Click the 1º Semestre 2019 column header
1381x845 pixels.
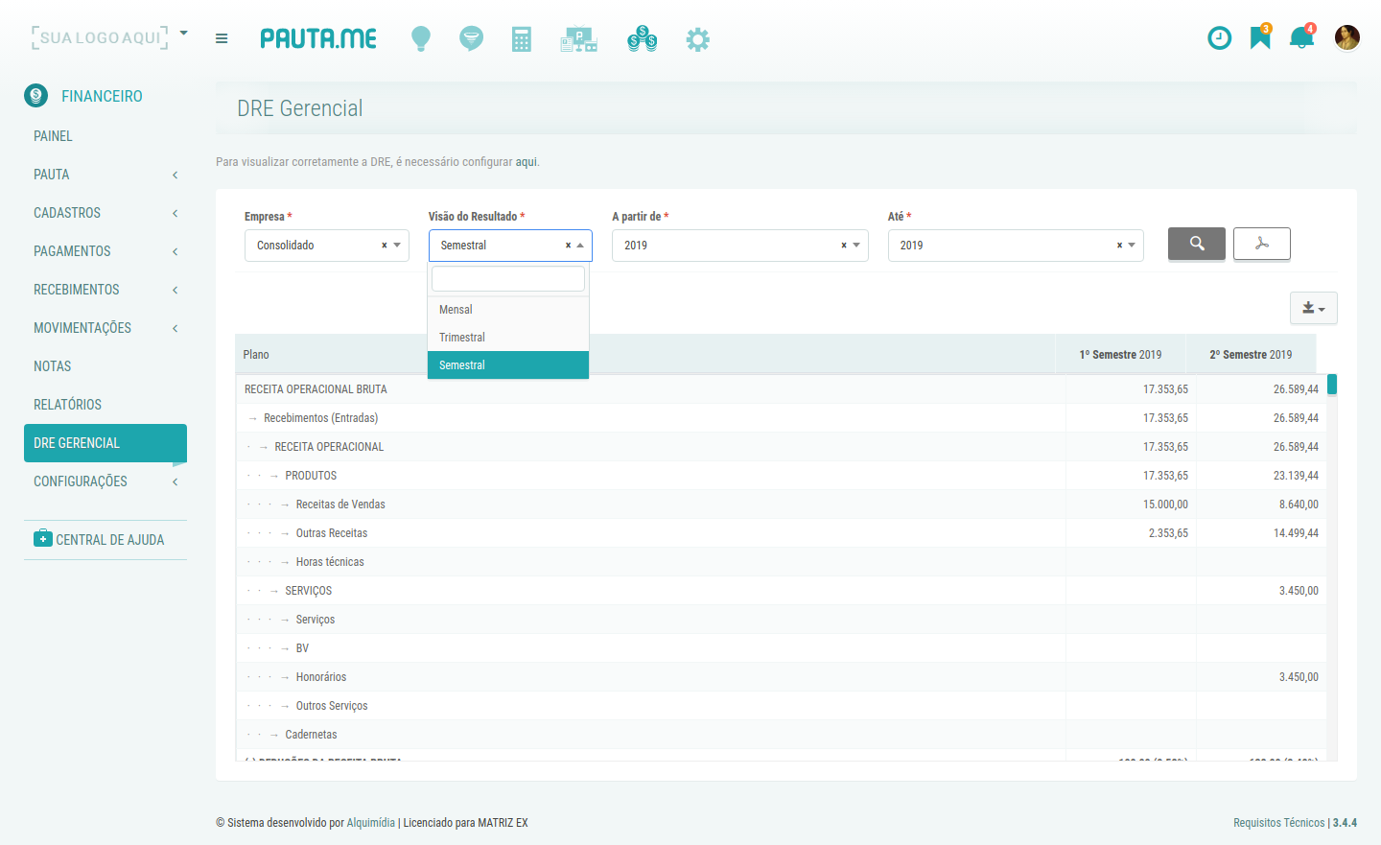pos(1120,355)
